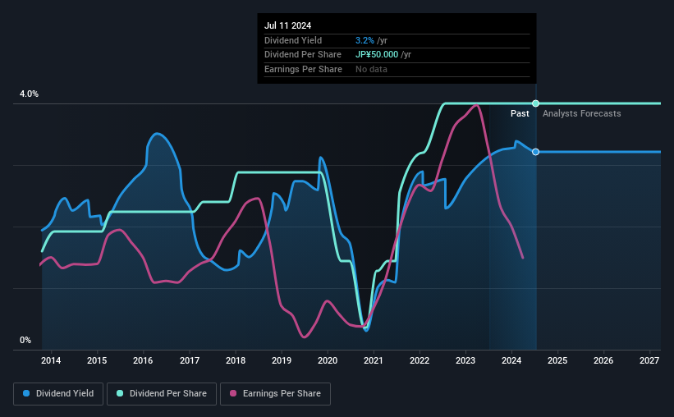Screen dimensions: 674x417
Task: Click the Analysts Forecasts label
Action: 581,113
